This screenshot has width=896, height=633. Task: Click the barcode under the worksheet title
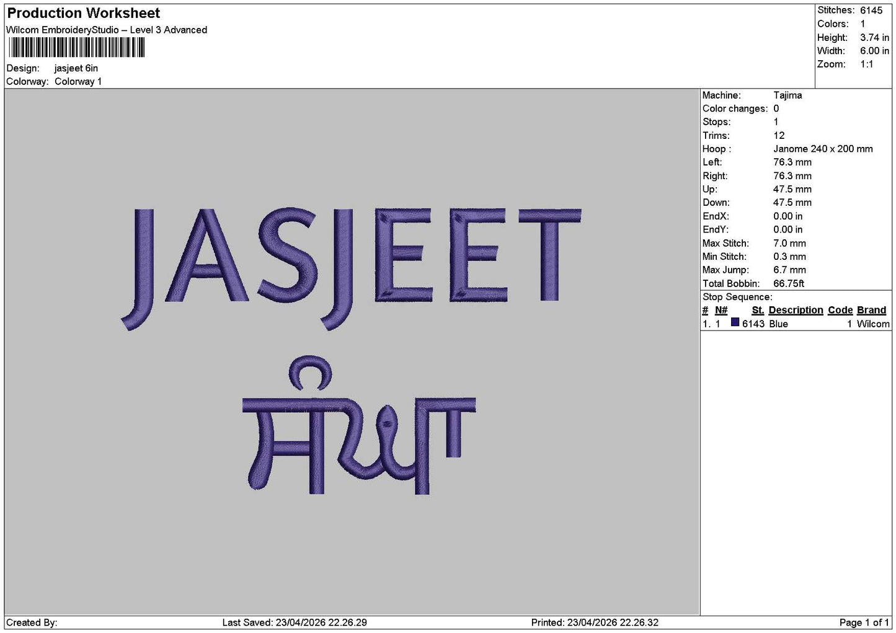tap(77, 48)
